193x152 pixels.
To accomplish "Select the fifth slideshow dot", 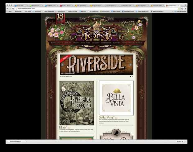I will [69, 76].
